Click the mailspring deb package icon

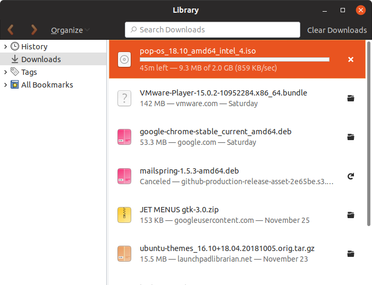pyautogui.click(x=124, y=176)
